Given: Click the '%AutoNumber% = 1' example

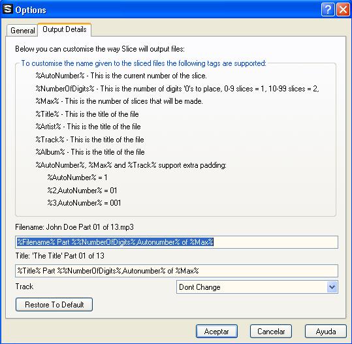Looking at the screenshot, I should 78,178.
